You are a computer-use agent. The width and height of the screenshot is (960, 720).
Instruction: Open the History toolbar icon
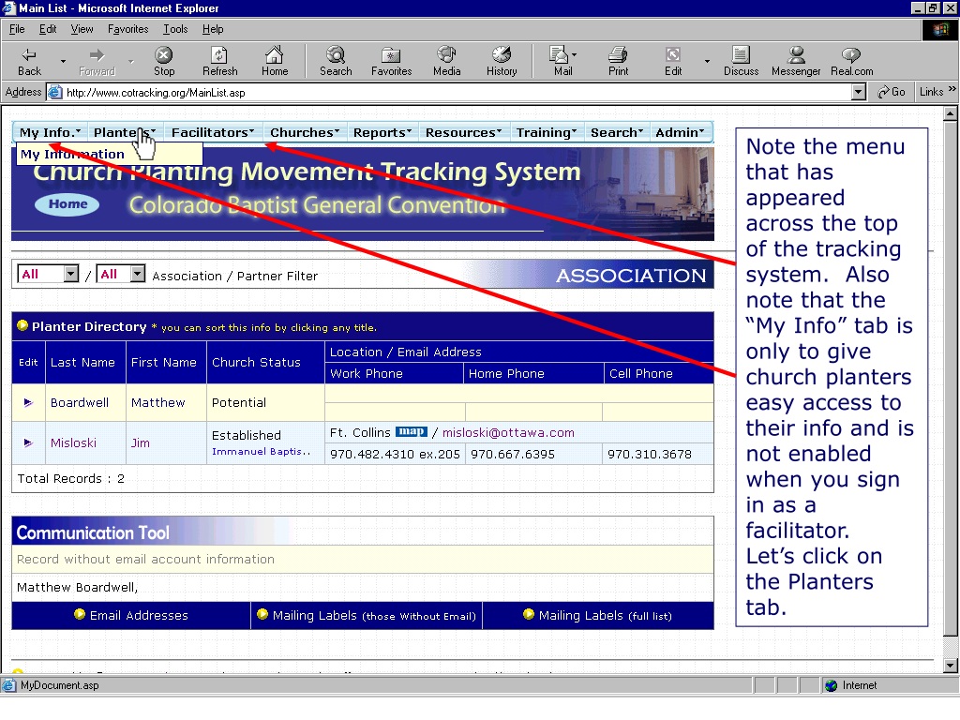coord(502,61)
